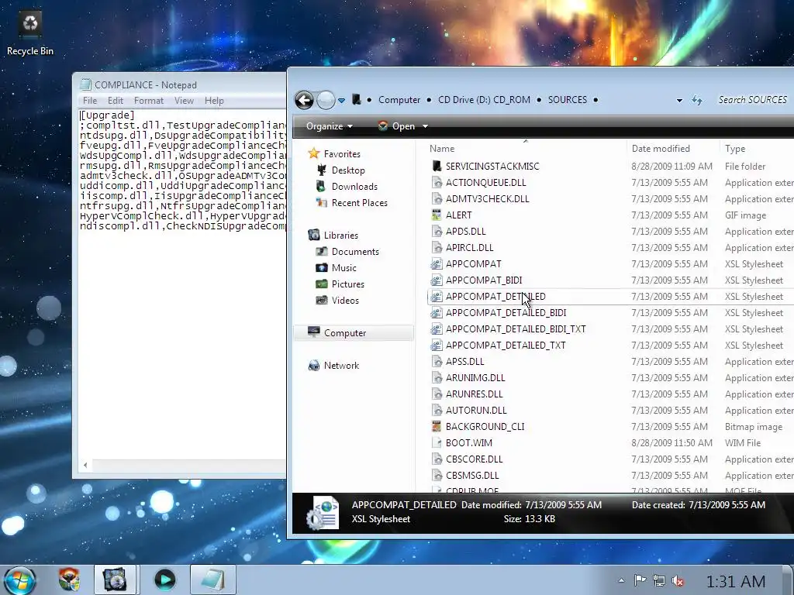Select ACTIONQUEUE.DLL file

click(485, 182)
